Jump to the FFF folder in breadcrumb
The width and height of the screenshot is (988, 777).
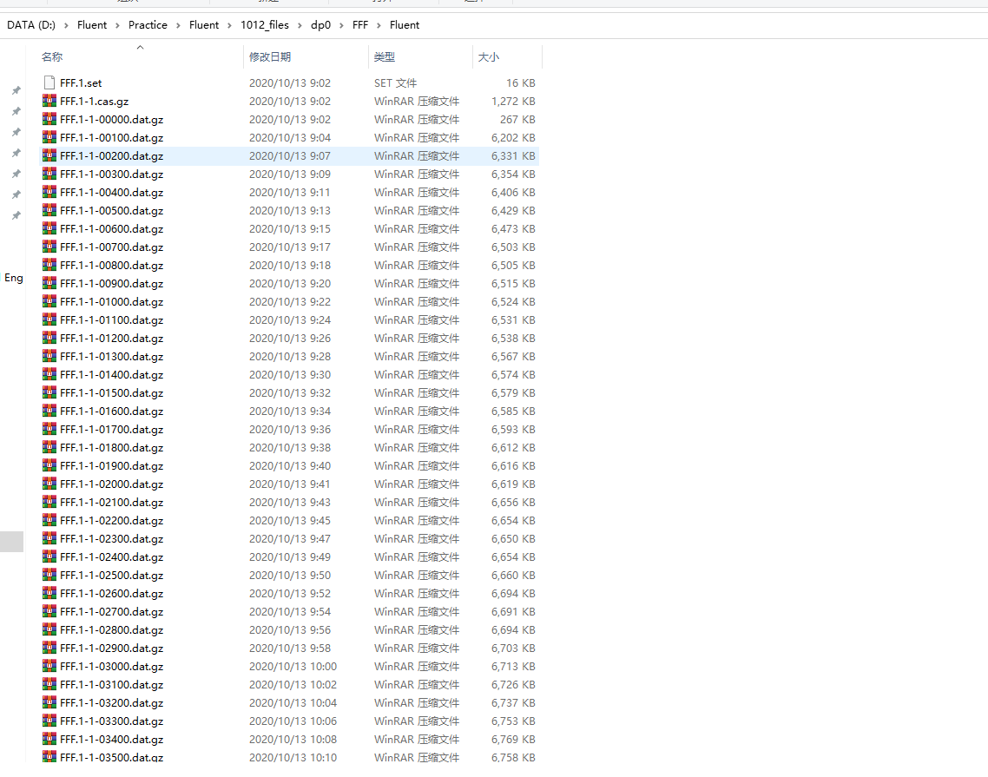click(360, 25)
